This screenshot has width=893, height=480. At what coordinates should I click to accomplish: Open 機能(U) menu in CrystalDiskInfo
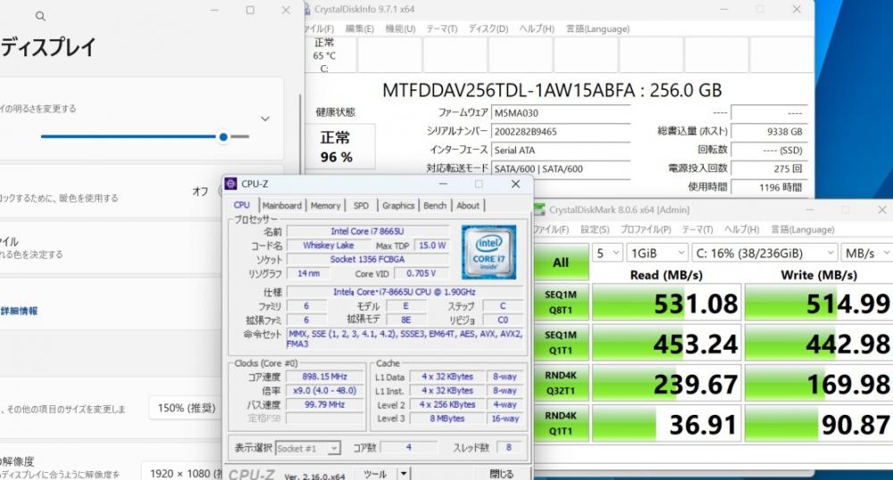point(400,29)
